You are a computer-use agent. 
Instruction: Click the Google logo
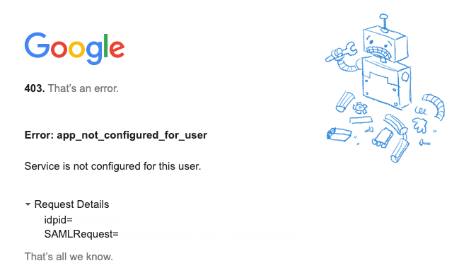tap(75, 48)
